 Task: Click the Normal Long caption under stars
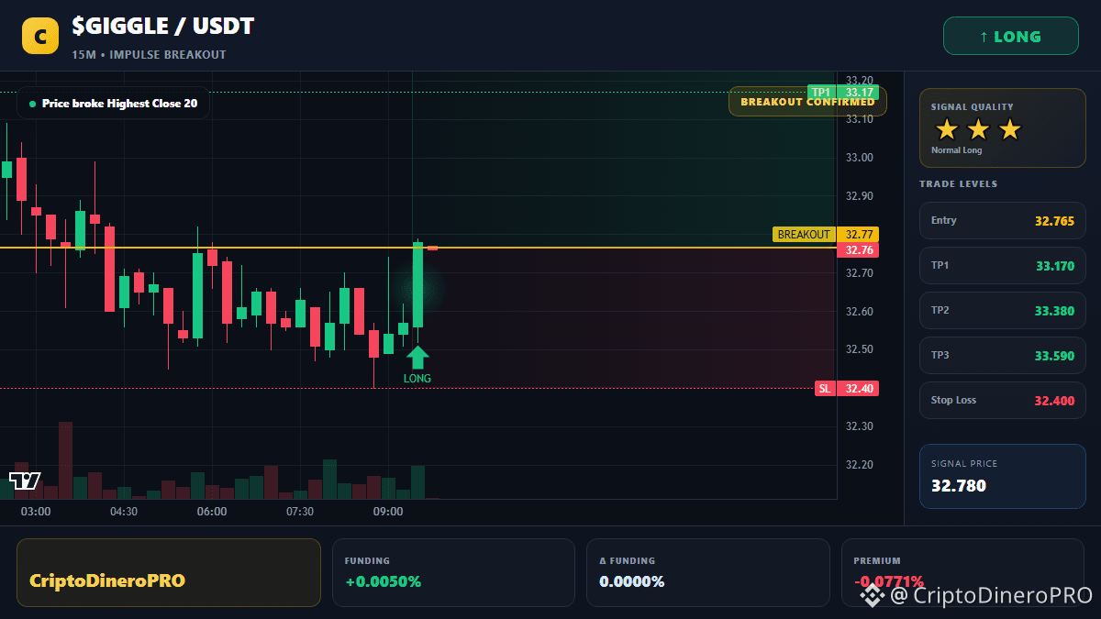(x=956, y=150)
